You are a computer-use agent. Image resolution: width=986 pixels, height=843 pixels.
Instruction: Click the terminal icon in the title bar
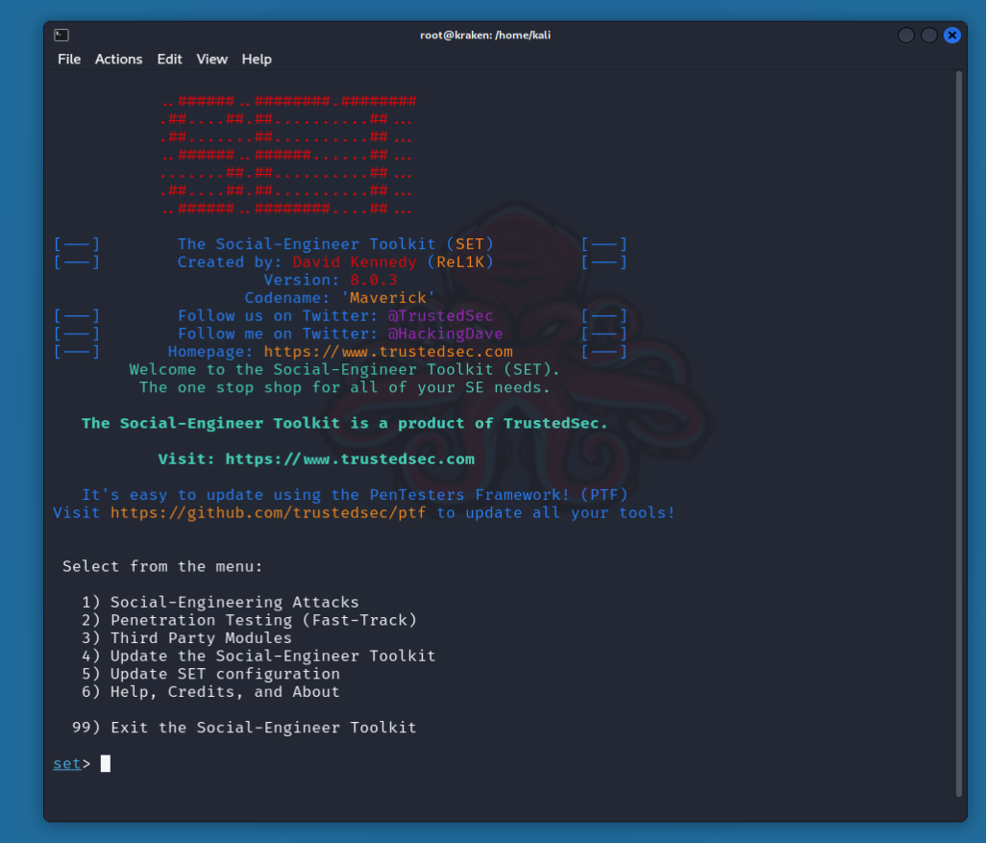[62, 36]
